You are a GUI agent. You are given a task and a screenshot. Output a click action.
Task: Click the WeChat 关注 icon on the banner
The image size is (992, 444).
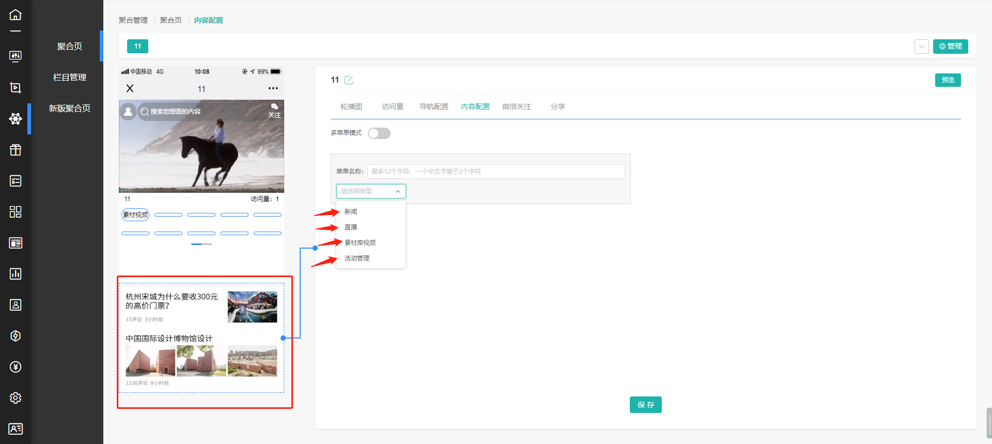tap(274, 111)
